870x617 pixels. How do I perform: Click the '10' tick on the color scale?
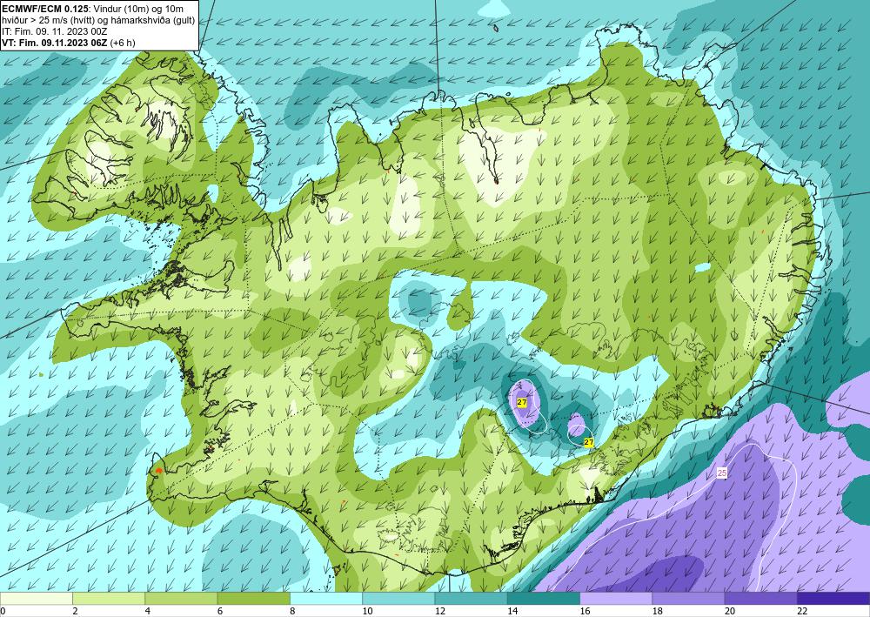tap(367, 611)
